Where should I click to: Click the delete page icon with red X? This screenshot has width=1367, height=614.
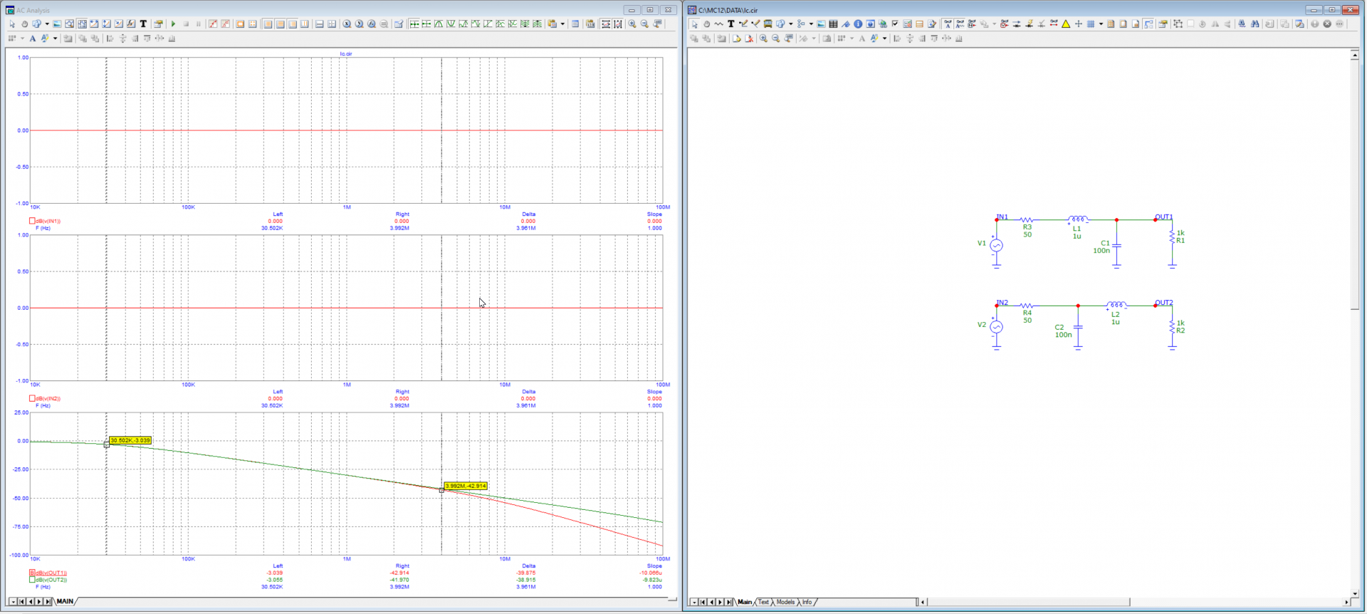click(749, 38)
